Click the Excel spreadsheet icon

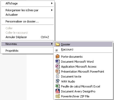point(57,86)
